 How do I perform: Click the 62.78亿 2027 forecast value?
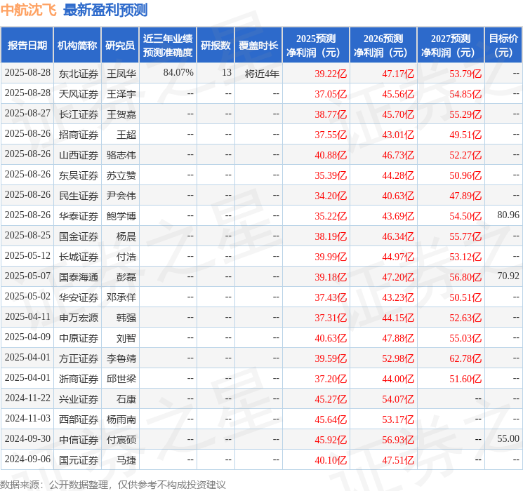(x=465, y=358)
